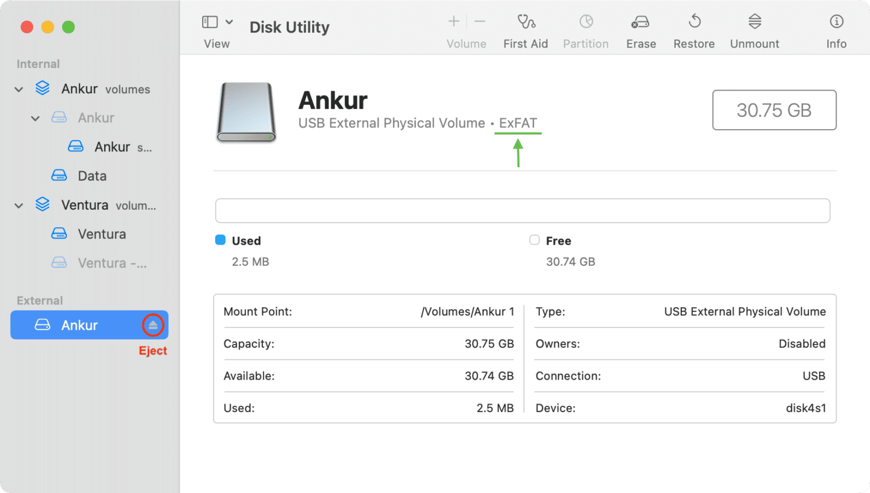Run First Aid stethoscope icon
870x493 pixels.
click(x=526, y=22)
